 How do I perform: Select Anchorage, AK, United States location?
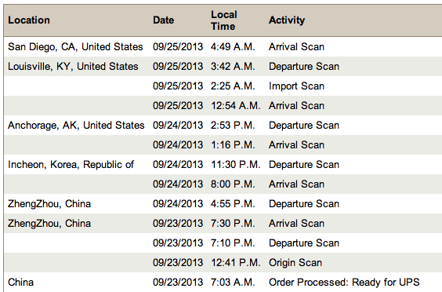[x=76, y=125]
